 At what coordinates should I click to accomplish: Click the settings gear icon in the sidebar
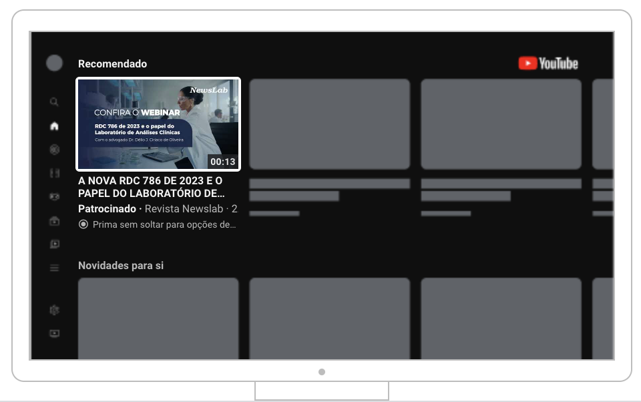click(x=54, y=310)
